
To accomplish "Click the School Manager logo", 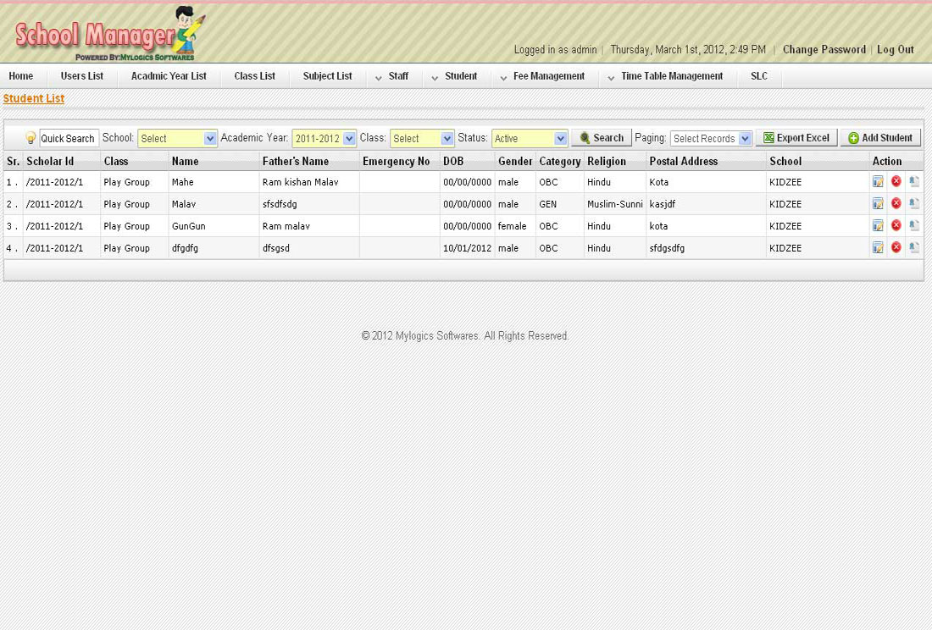I will (x=110, y=34).
